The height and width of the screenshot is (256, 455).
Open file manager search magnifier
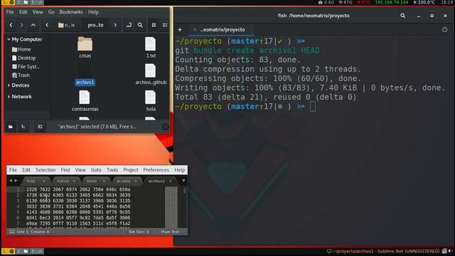click(140, 25)
